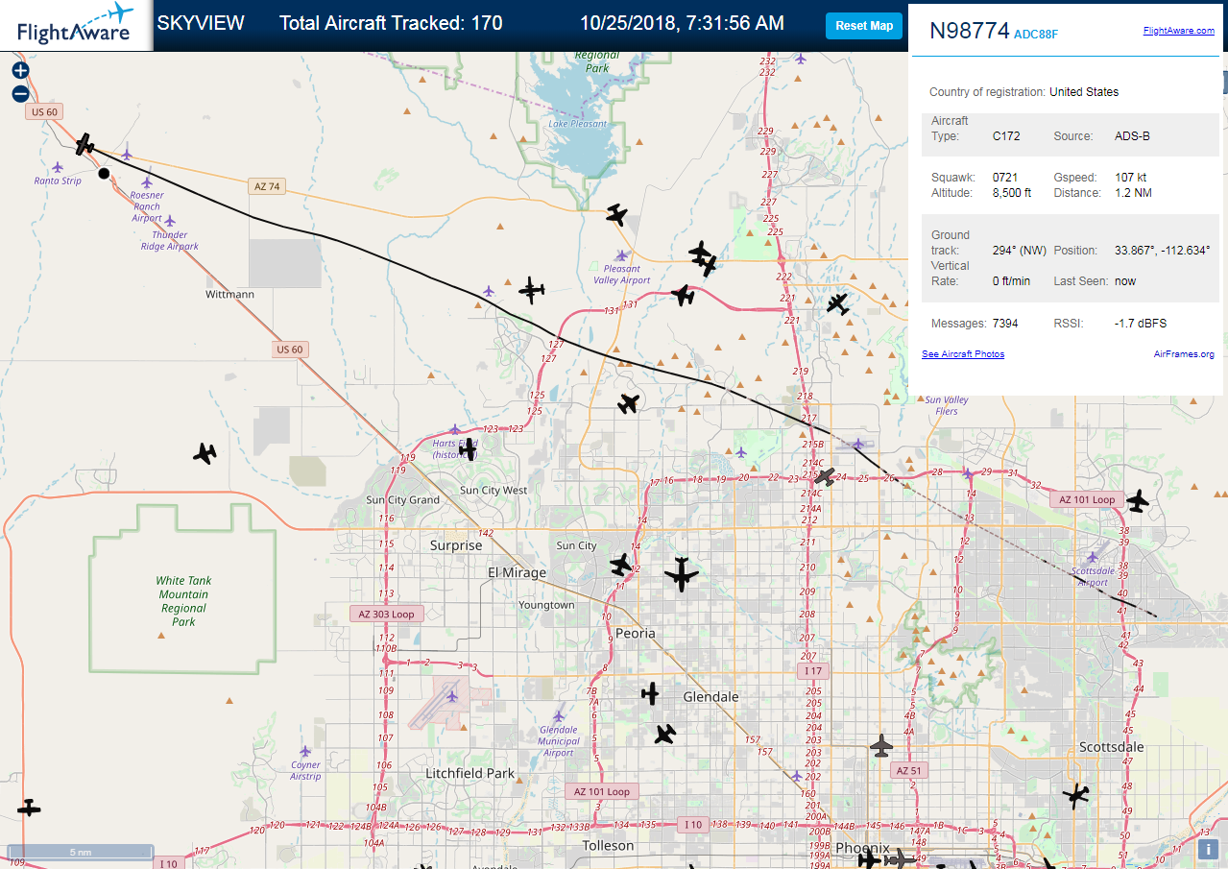This screenshot has height=869, width=1228.
Task: Click the 5 nm scale bar
Action: coord(81,852)
